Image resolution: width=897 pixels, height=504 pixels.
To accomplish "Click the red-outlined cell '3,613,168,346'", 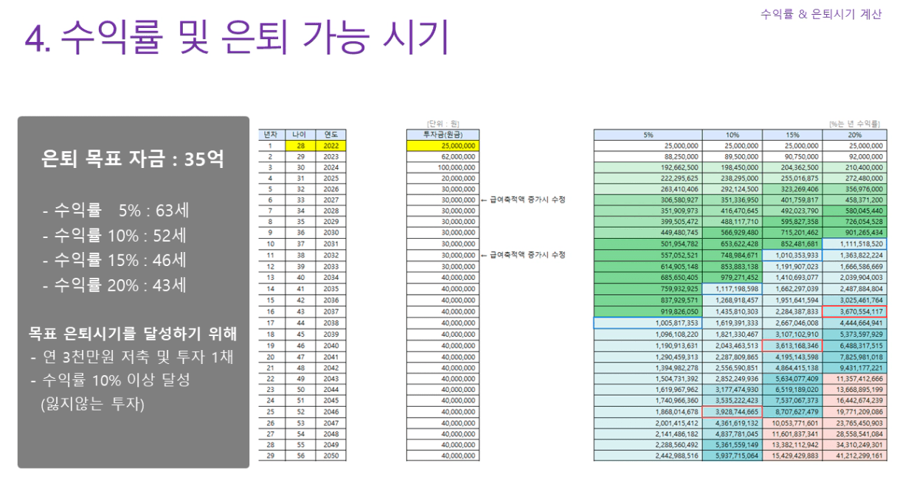I will [792, 345].
